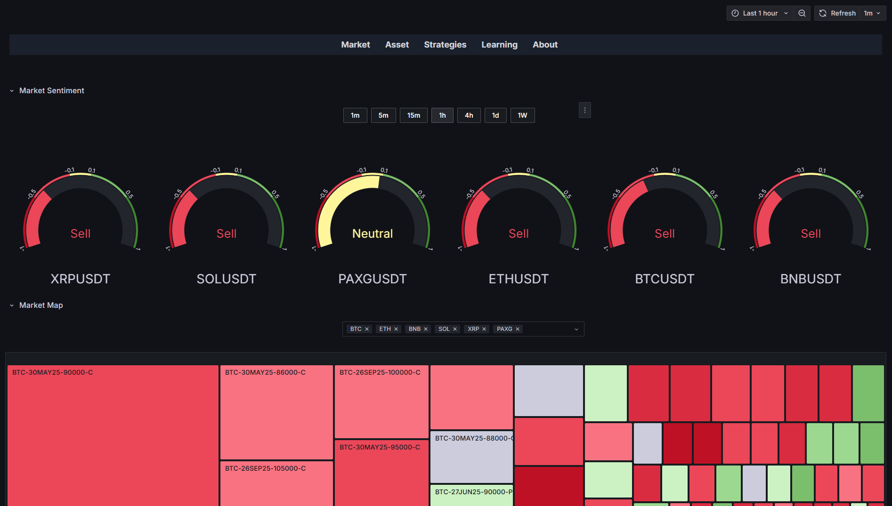
Task: Remove the PAXG tag using its x icon
Action: 518,329
